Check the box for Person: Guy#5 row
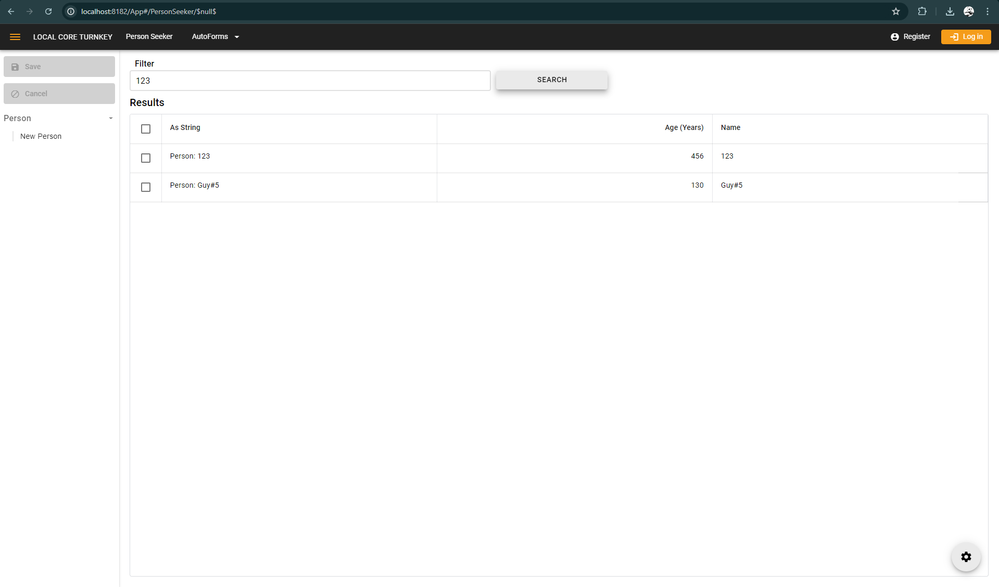 point(146,187)
